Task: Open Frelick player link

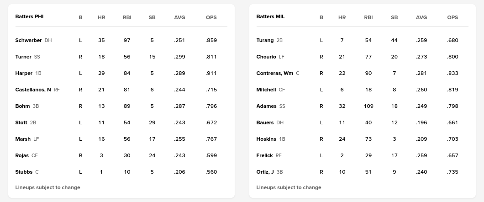Action: [264, 155]
